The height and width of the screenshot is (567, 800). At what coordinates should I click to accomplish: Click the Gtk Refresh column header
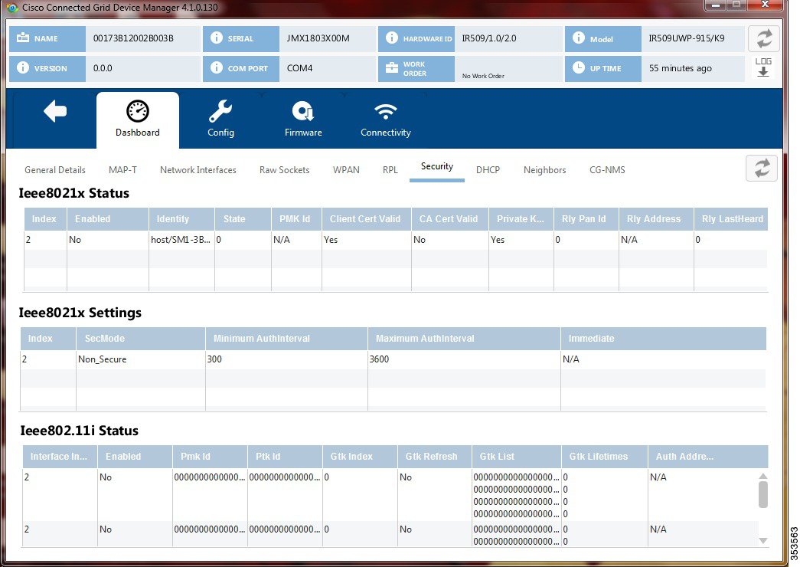pyautogui.click(x=435, y=457)
